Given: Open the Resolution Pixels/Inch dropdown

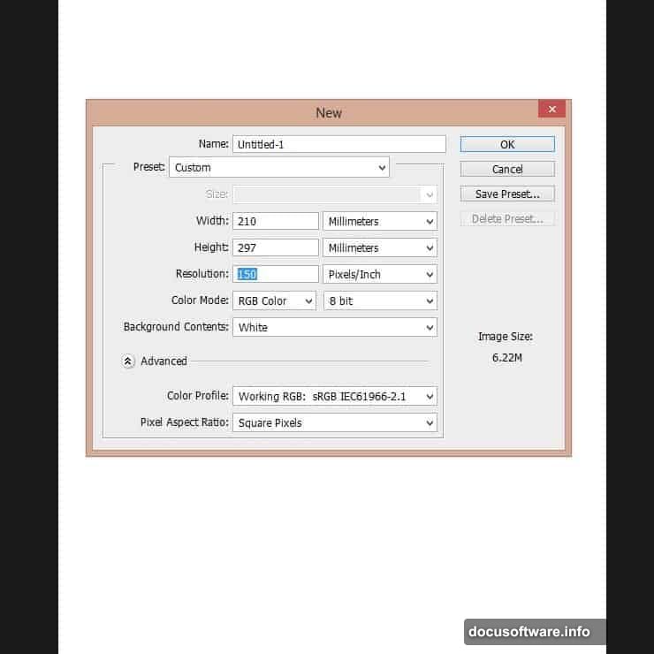Looking at the screenshot, I should 380,274.
